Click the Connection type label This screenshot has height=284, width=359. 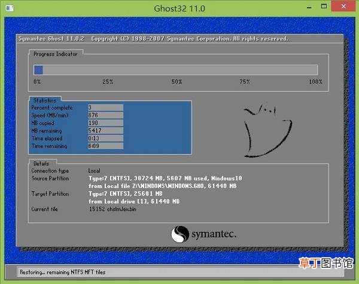click(x=50, y=171)
